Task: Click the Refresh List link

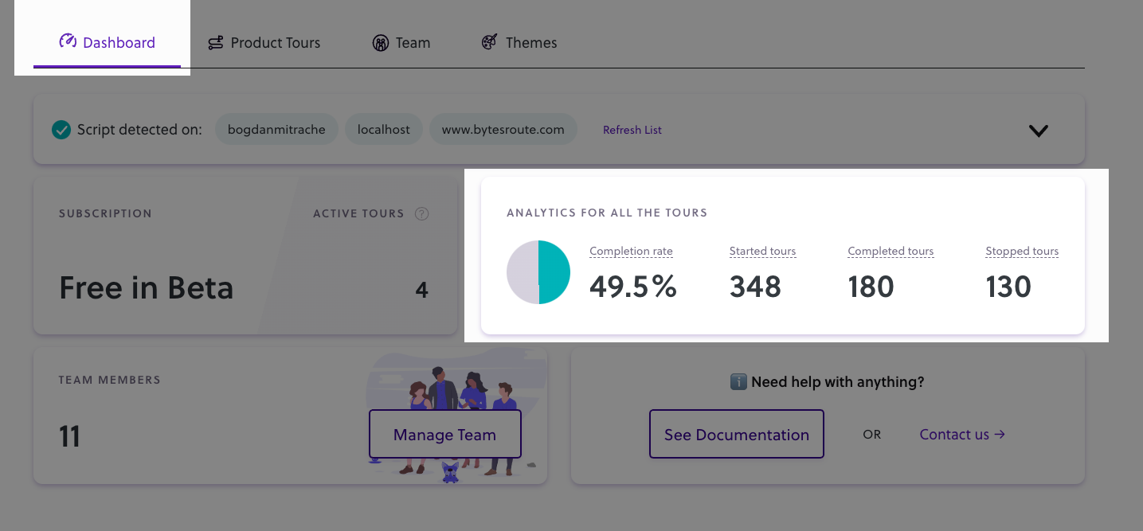Action: pyautogui.click(x=632, y=130)
